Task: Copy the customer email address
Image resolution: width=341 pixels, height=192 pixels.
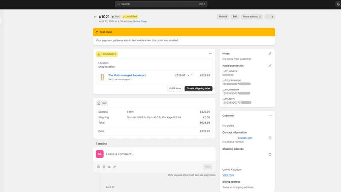Action: (270, 138)
